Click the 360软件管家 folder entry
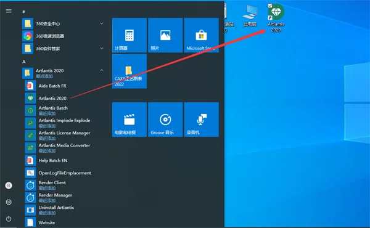The height and width of the screenshot is (228, 370). 64,48
